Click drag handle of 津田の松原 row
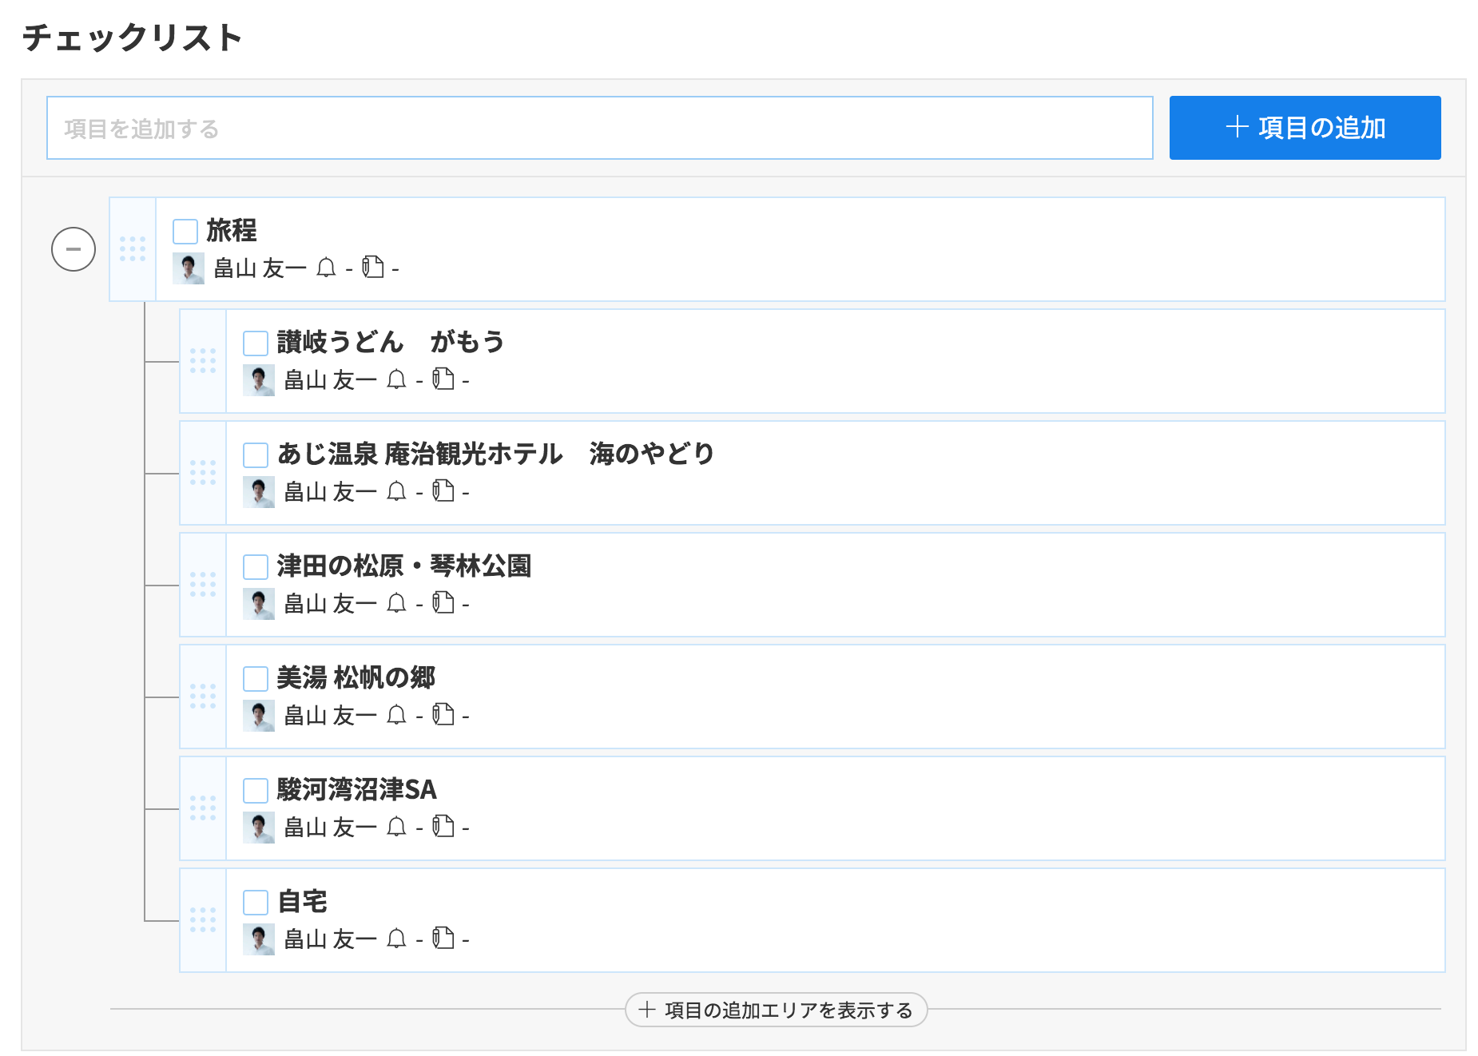The height and width of the screenshot is (1056, 1478). (203, 585)
